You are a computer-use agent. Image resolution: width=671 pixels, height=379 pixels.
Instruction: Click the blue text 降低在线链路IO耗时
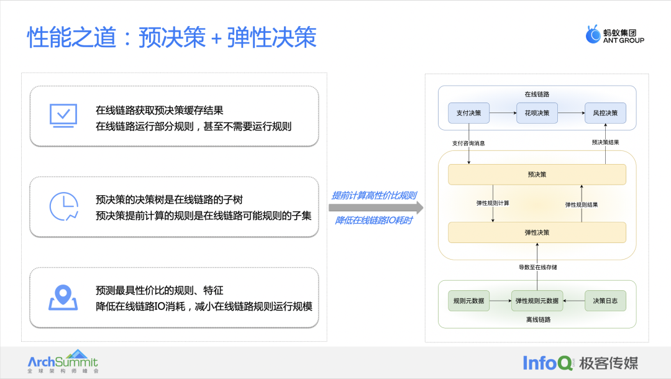[x=374, y=221]
